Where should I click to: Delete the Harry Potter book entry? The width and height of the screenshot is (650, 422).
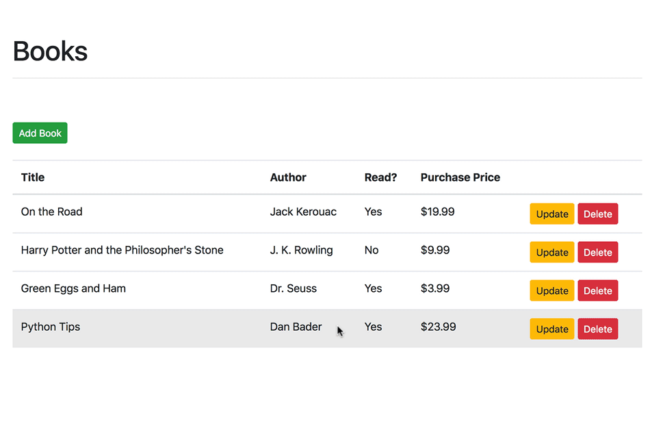tap(597, 252)
